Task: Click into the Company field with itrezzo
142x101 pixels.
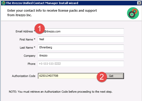Action: 81,56
